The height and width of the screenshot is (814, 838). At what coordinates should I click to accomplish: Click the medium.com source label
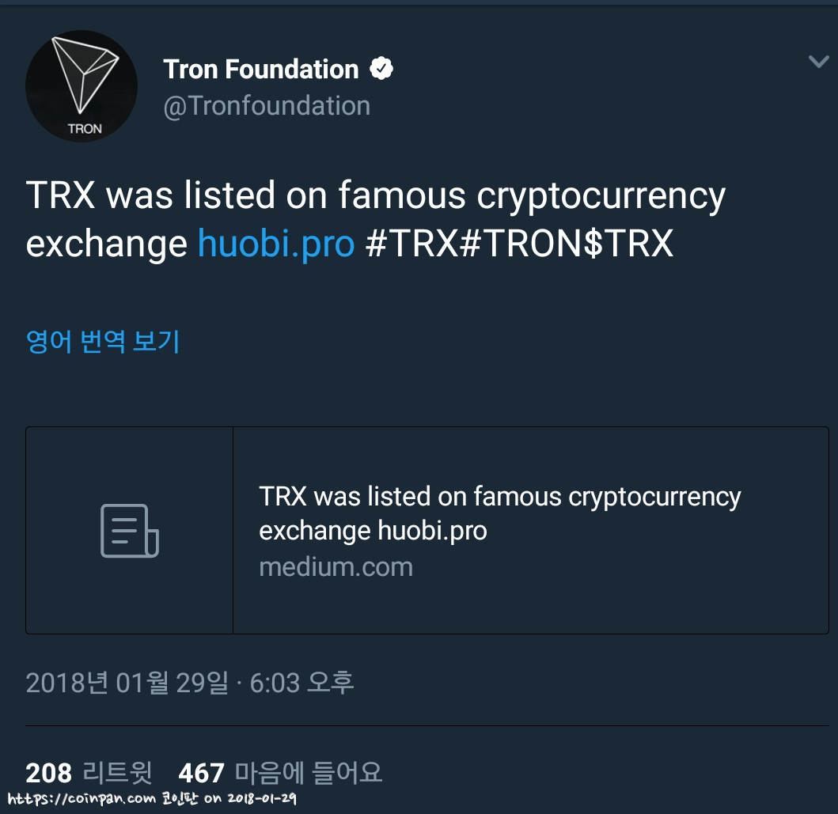[336, 566]
